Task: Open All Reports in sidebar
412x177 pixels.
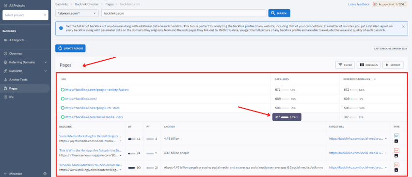Action: [17, 40]
